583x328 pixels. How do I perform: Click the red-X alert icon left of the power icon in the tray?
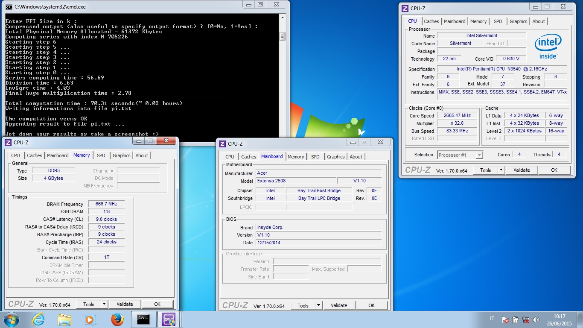coord(505,319)
